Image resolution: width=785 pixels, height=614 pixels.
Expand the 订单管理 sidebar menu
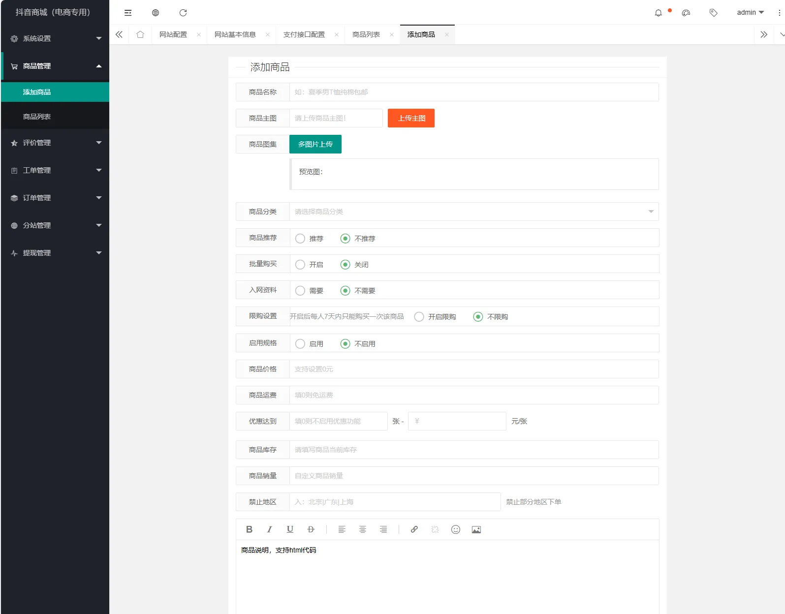55,198
